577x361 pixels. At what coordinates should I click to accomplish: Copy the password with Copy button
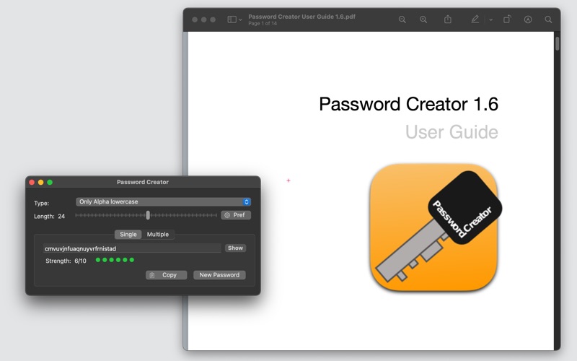point(167,275)
